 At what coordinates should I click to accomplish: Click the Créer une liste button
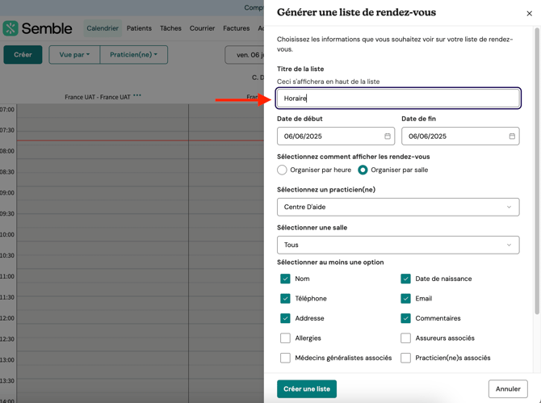pos(307,388)
